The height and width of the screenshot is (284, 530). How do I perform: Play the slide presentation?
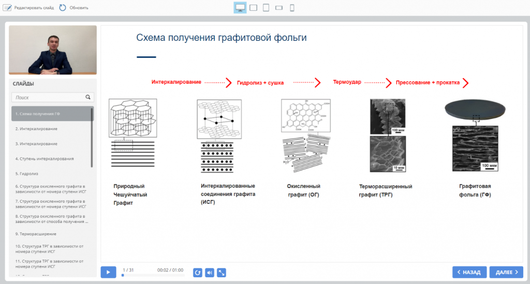(x=108, y=272)
